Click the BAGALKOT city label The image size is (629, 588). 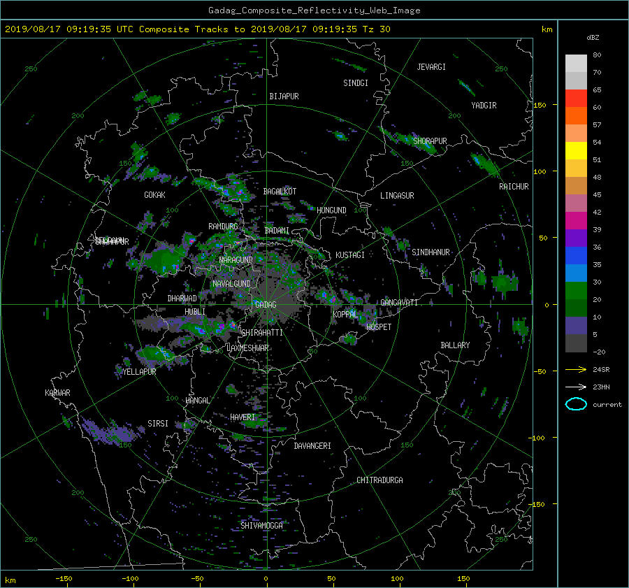tap(280, 192)
